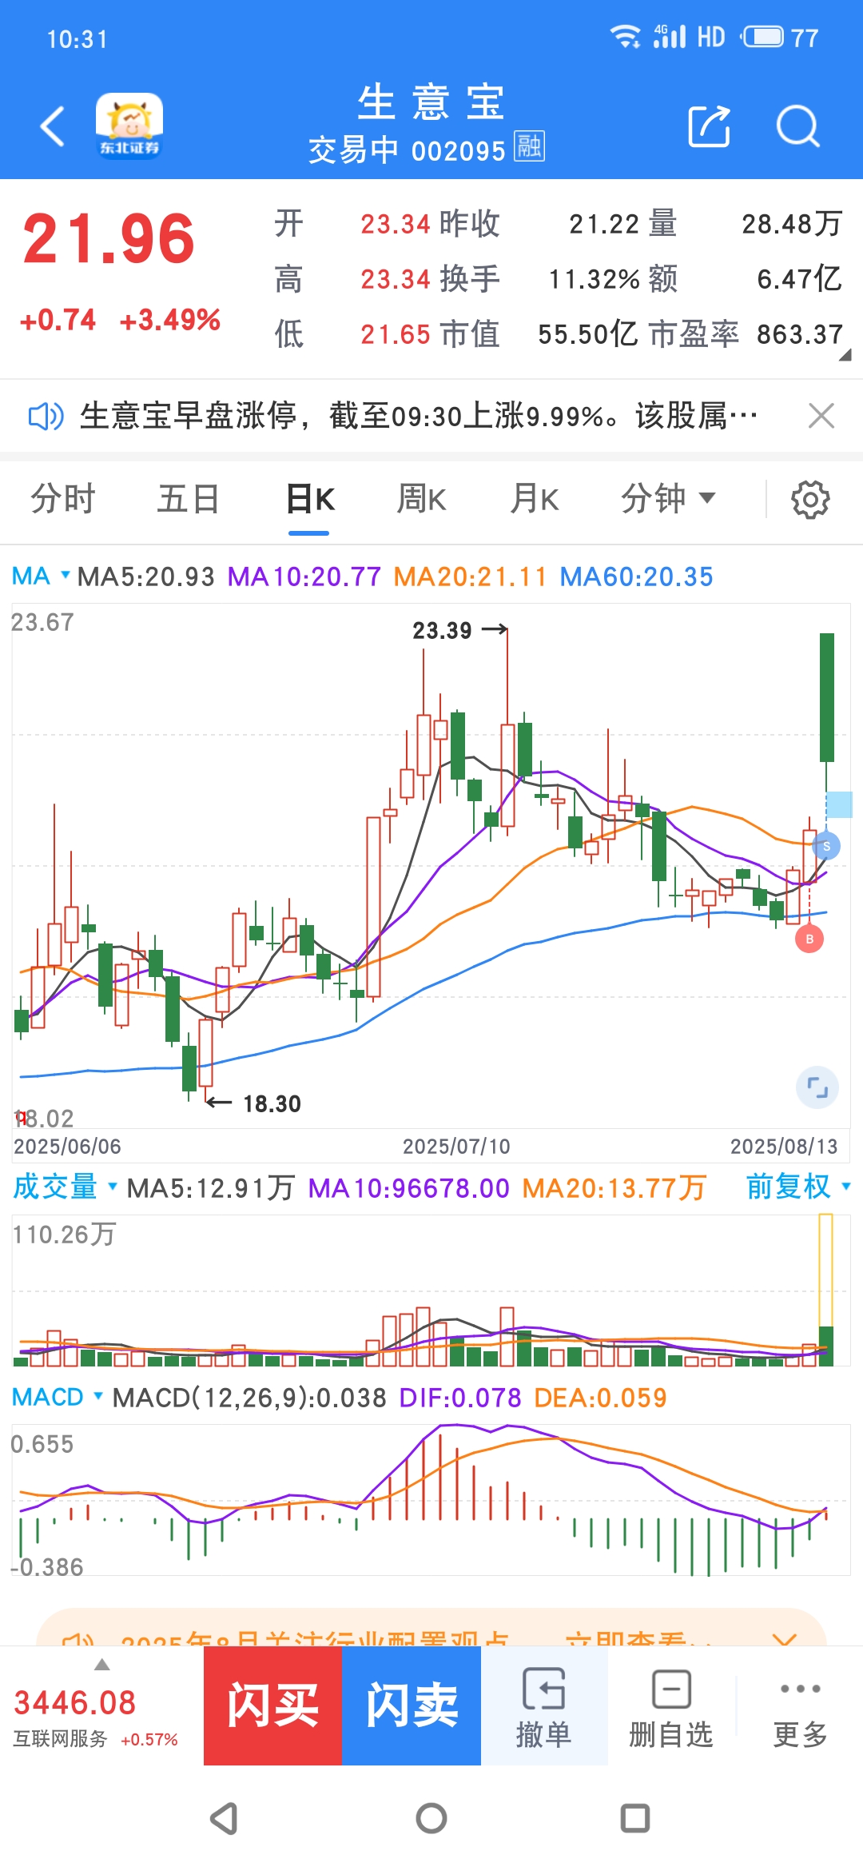Image resolution: width=863 pixels, height=1871 pixels.
Task: Tap the Android home navigation button
Action: (x=431, y=1818)
